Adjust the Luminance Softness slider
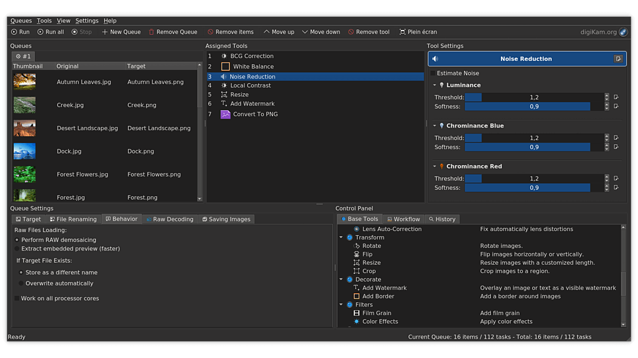 click(x=528, y=106)
